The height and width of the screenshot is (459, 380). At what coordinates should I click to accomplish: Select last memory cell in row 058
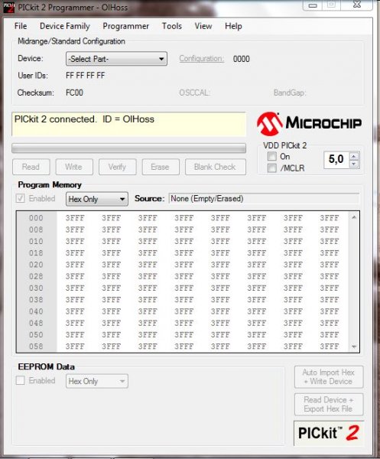(330, 347)
